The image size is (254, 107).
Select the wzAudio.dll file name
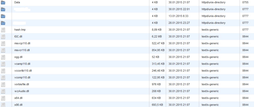tap(22, 91)
